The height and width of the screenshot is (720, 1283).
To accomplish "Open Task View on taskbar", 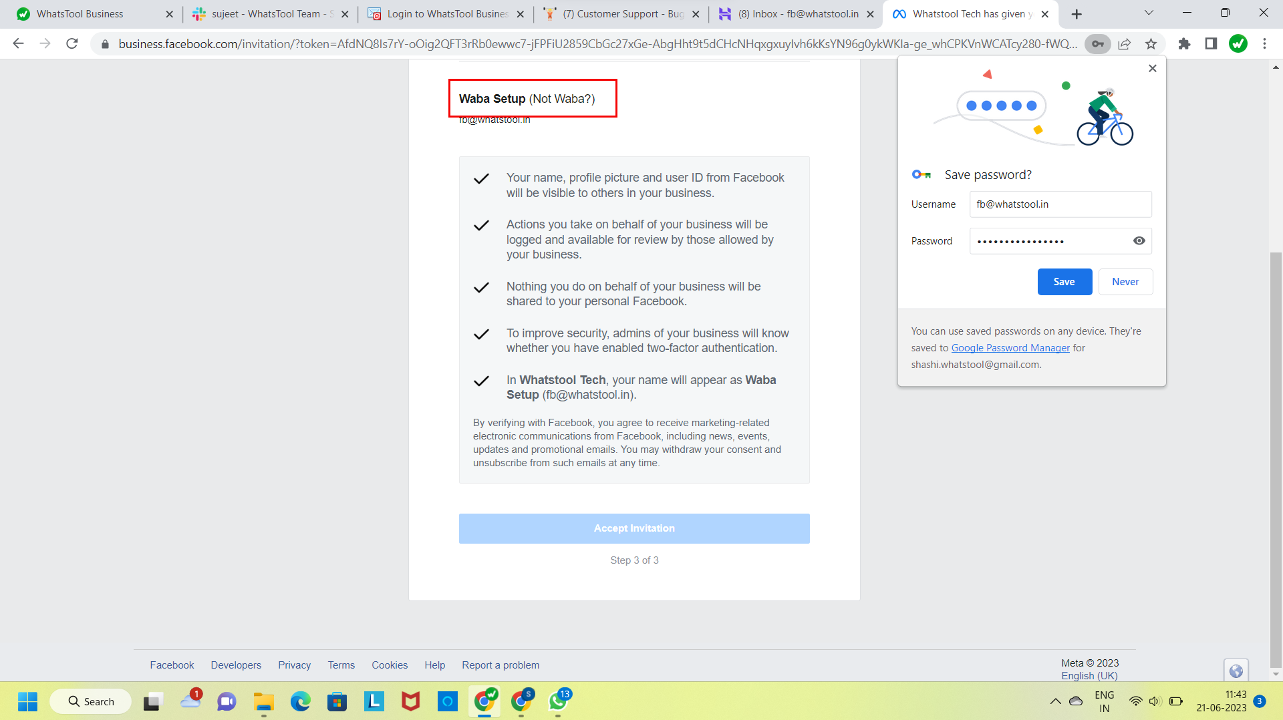I will [153, 701].
